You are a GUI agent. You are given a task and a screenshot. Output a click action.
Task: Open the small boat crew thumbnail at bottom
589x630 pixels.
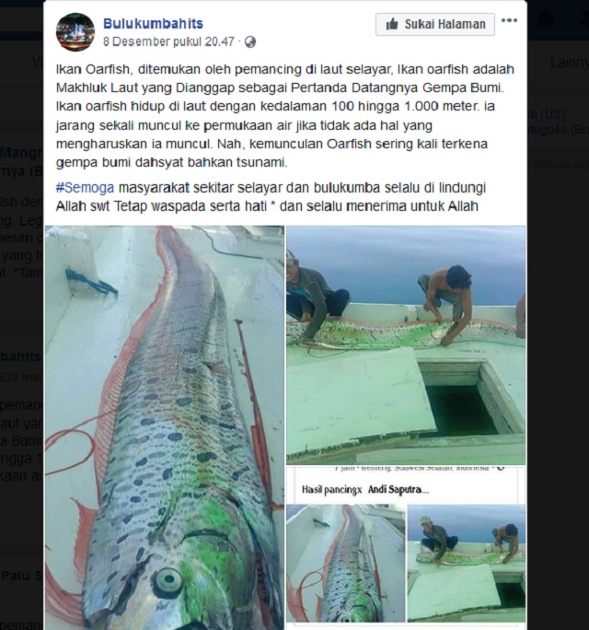(x=467, y=564)
